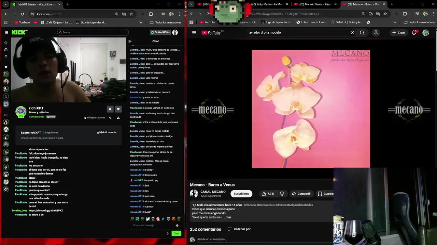Open Ordenar por comments sort dropdown
The image size is (437, 245).
[x=239, y=229]
